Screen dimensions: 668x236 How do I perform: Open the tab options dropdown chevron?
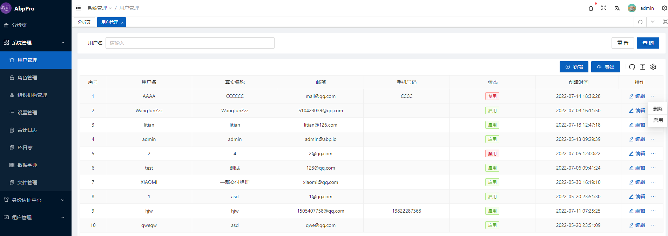(x=653, y=22)
